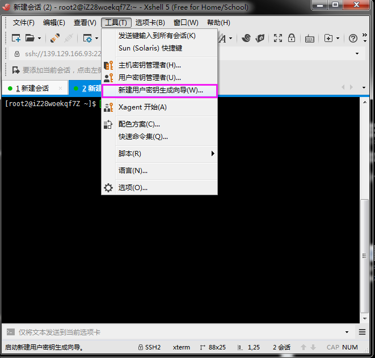
Task: Click the keyboard mapping icon
Action: click(310, 38)
